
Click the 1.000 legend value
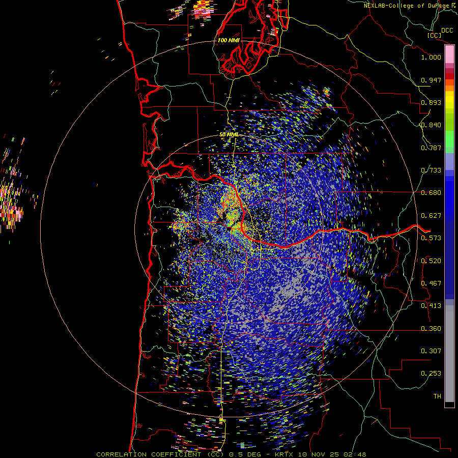pyautogui.click(x=431, y=57)
